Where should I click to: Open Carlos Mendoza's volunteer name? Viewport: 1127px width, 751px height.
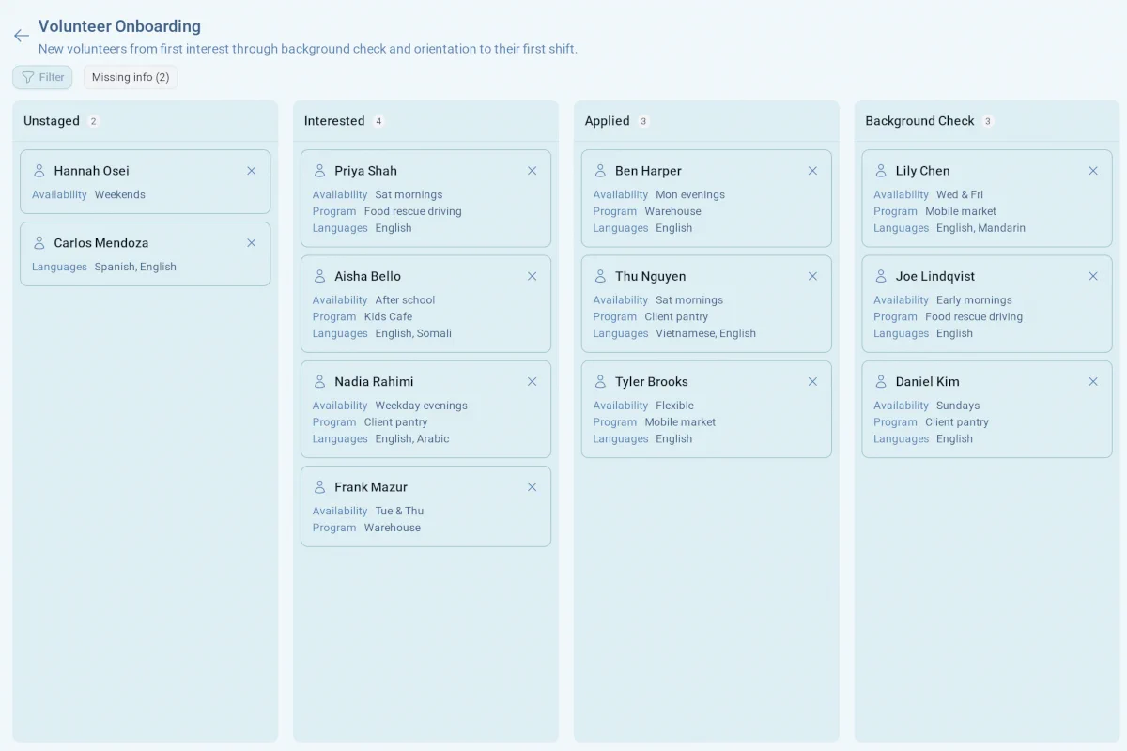[x=101, y=243]
